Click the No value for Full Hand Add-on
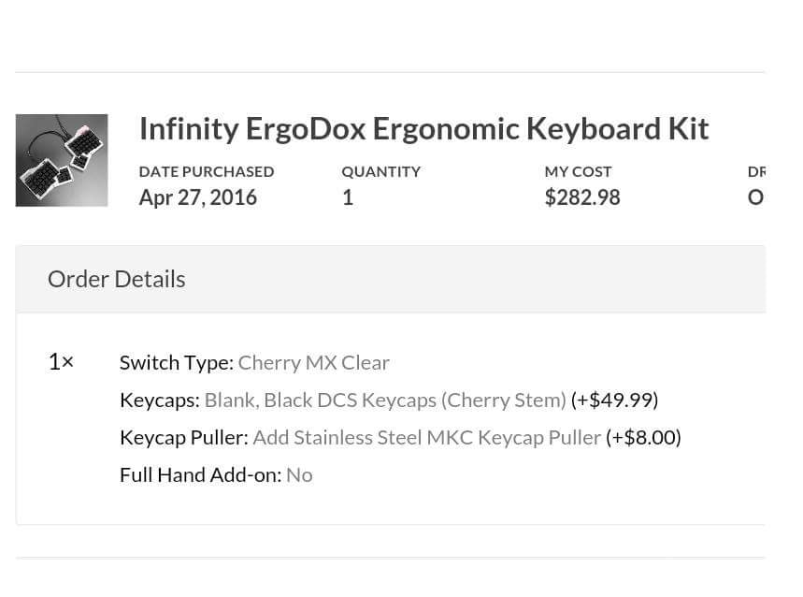 (299, 474)
